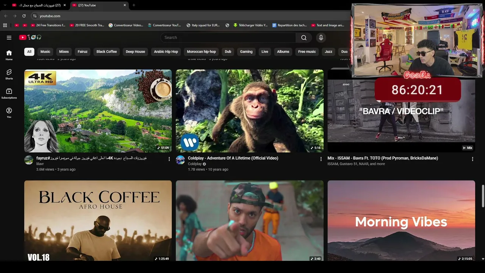485x273 pixels.
Task: Open the 'Text and Image ani...' bookmark
Action: pos(328,25)
